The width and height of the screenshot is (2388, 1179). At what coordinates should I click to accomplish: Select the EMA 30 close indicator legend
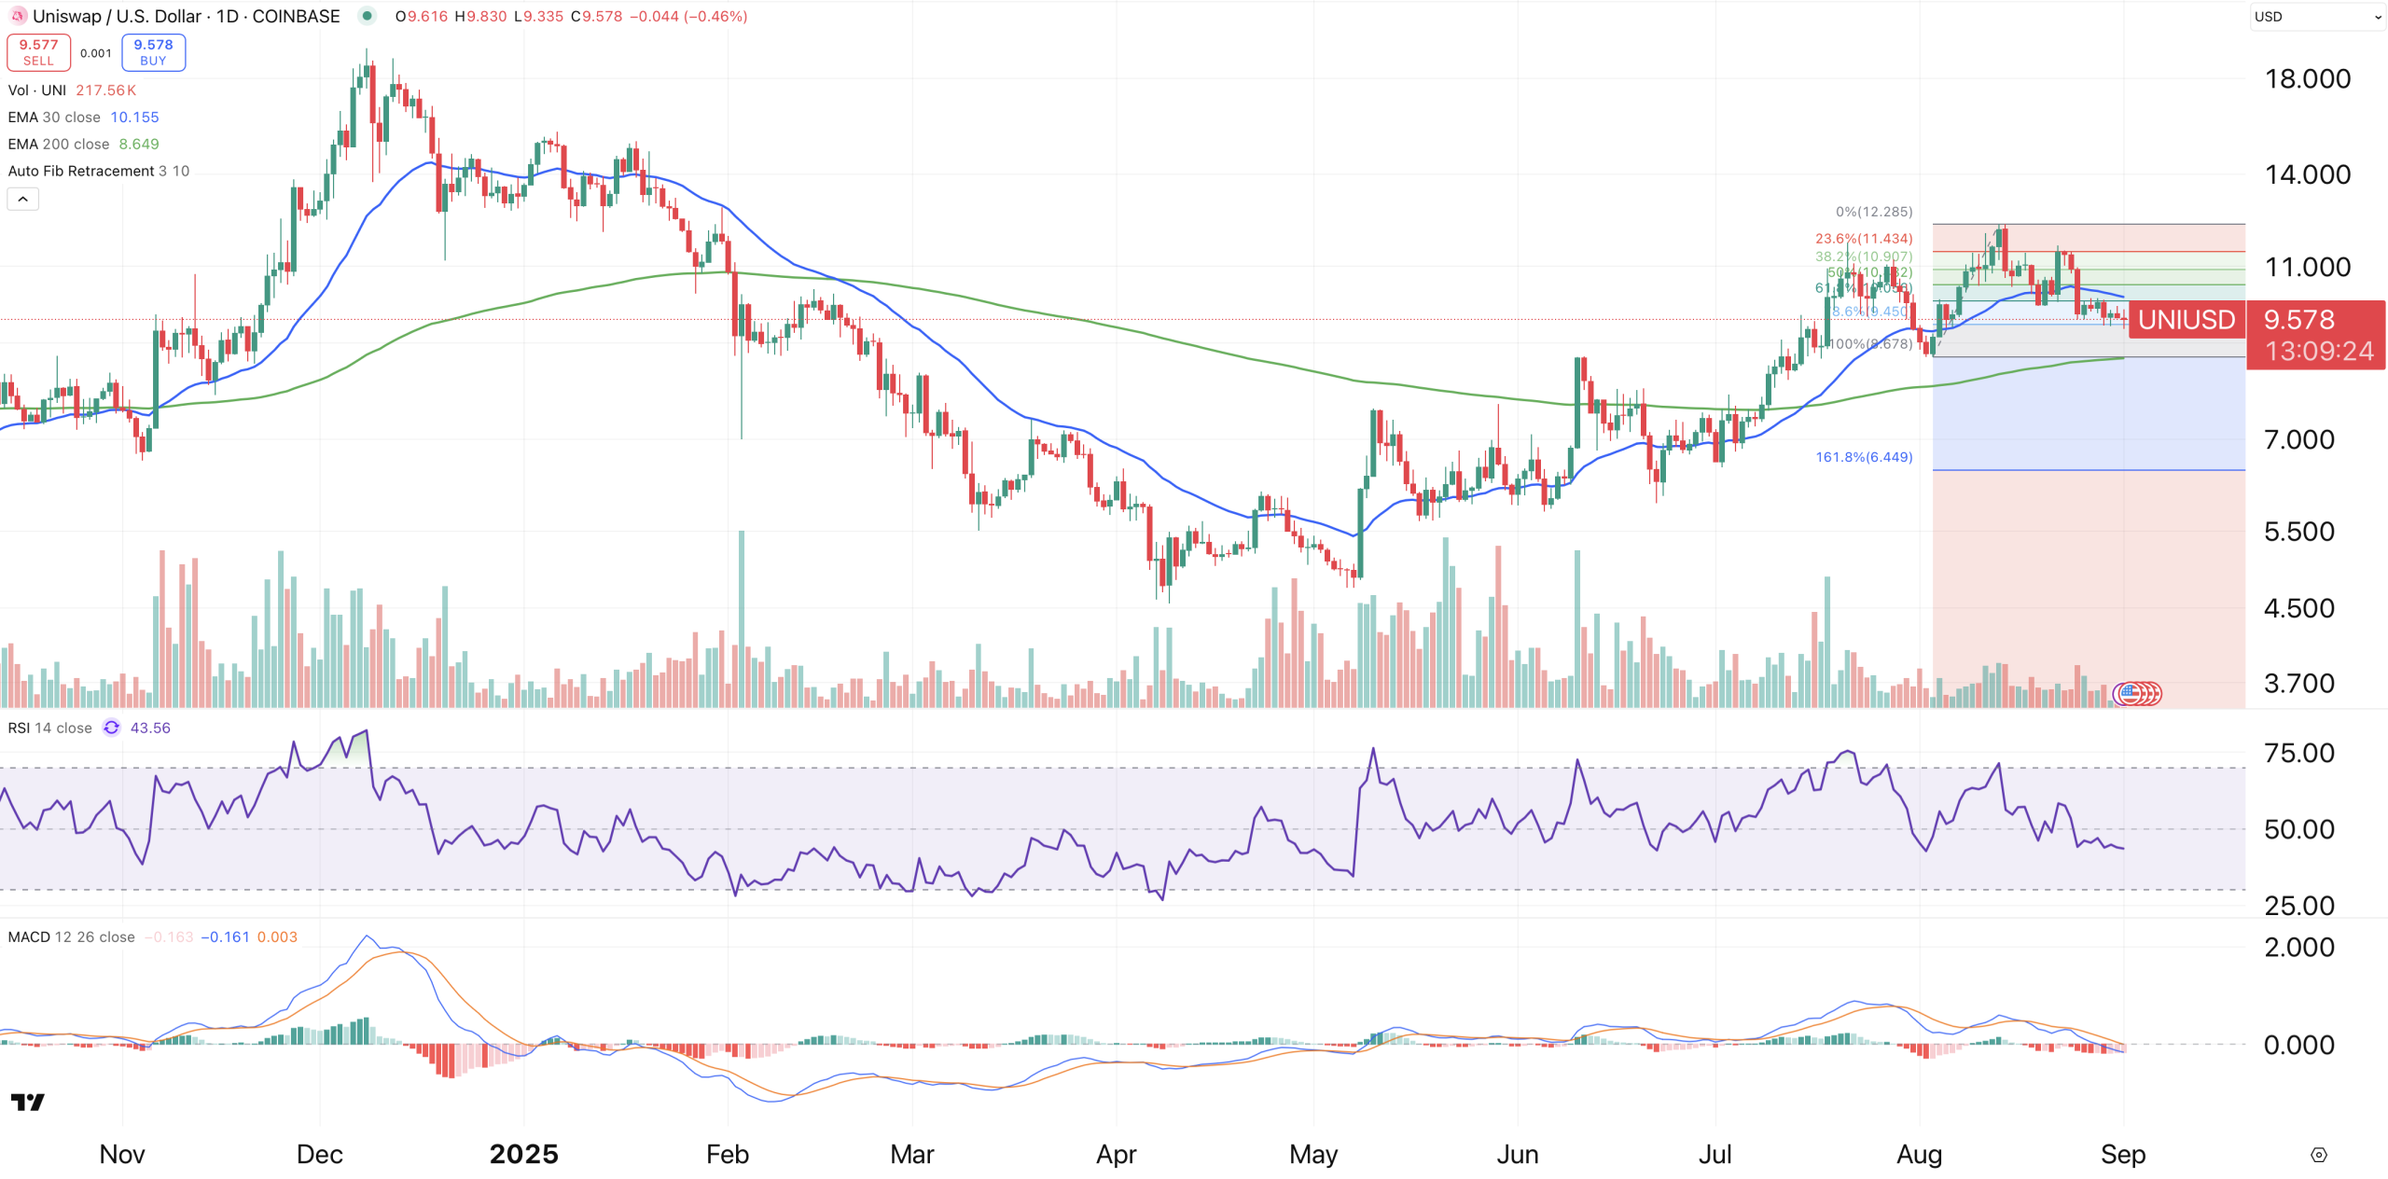tap(54, 118)
